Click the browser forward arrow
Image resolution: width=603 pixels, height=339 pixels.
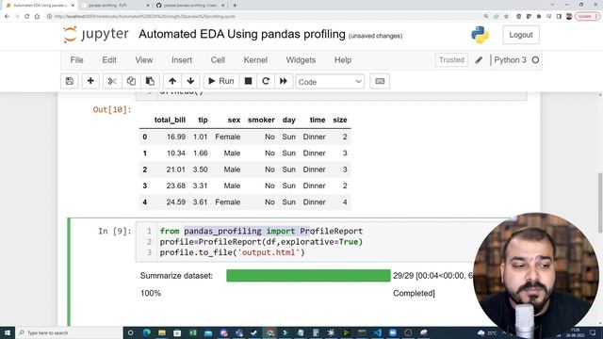17,17
